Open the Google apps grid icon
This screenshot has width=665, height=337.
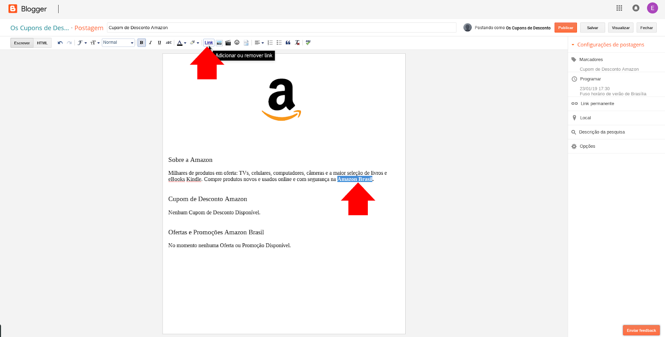pyautogui.click(x=619, y=8)
